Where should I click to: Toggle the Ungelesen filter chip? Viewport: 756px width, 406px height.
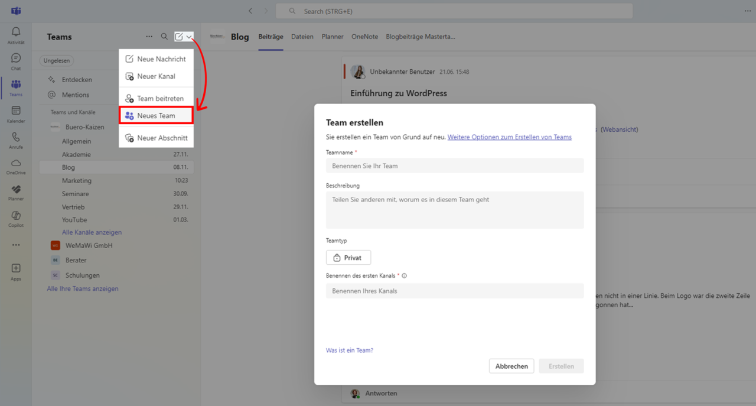click(57, 61)
